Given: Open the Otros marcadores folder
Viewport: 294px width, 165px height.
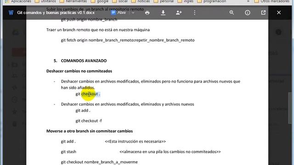Looking at the screenshot, I should pyautogui.click(x=271, y=1).
